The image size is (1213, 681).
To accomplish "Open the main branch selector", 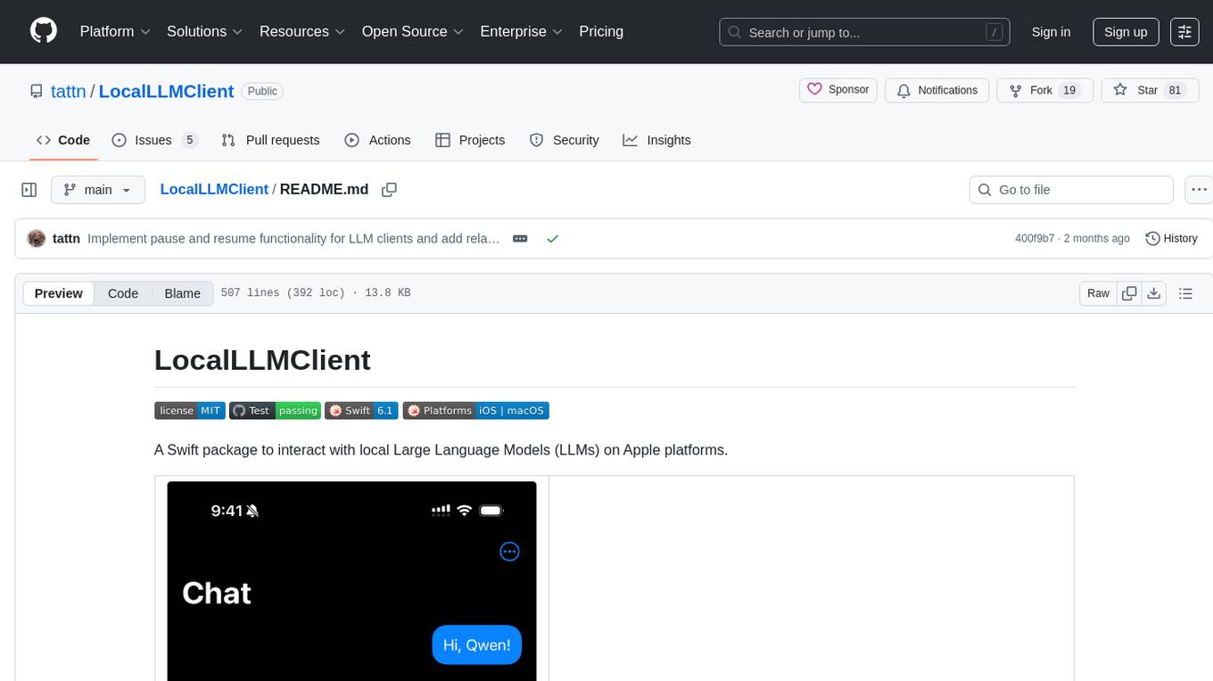I will (x=97, y=190).
